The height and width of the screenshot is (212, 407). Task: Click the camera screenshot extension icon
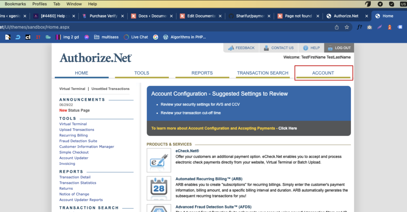369,27
